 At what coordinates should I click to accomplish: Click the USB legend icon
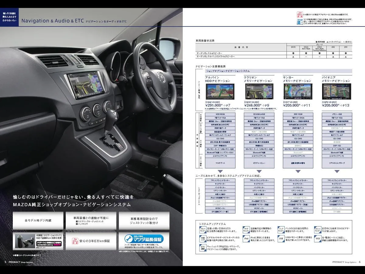(x=281, y=239)
